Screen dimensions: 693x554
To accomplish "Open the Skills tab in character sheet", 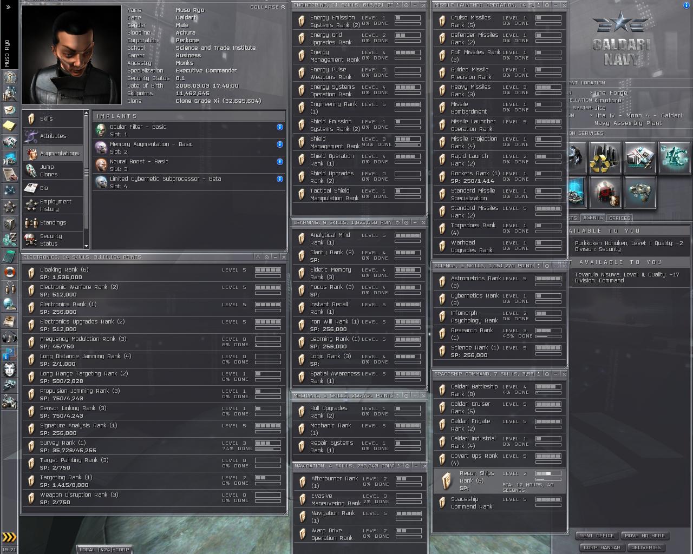I will [53, 119].
